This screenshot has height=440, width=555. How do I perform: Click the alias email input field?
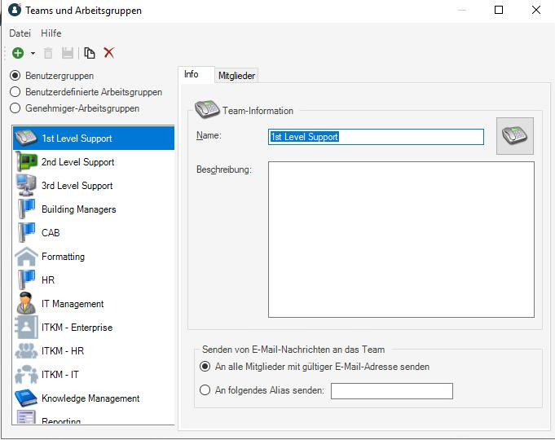[392, 391]
